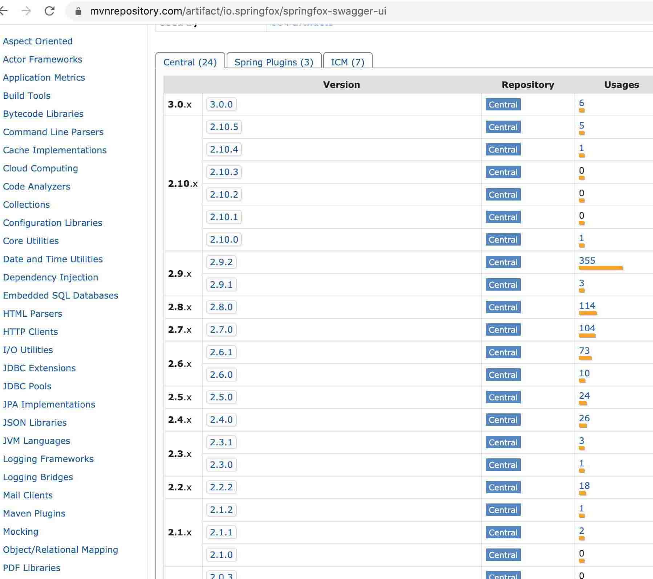Open version 2.10.3 link
Image resolution: width=653 pixels, height=579 pixels.
click(224, 172)
